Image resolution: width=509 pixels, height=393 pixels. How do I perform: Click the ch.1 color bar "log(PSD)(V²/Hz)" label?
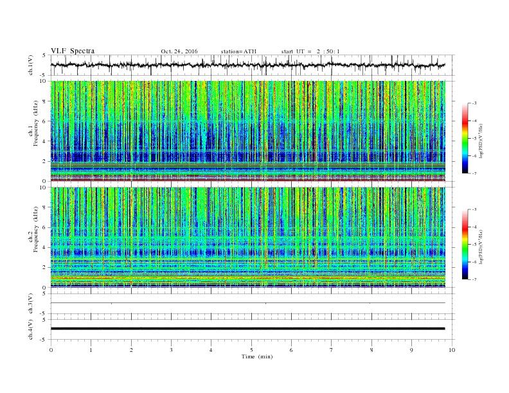click(x=481, y=141)
